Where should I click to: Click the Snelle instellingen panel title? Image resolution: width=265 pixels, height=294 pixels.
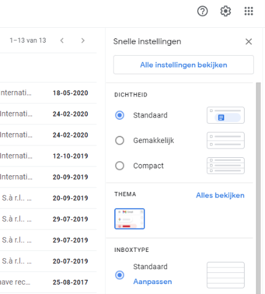coord(147,41)
